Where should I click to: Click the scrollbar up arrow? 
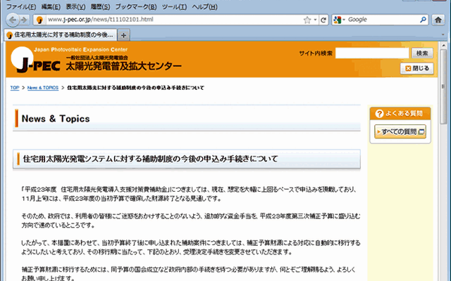443,45
